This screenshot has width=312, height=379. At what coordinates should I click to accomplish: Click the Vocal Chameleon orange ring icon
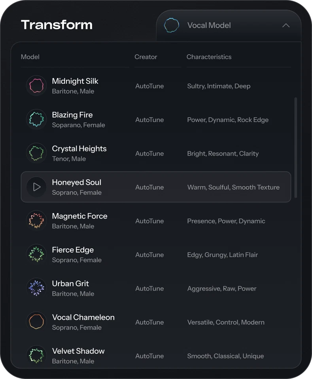(36, 322)
